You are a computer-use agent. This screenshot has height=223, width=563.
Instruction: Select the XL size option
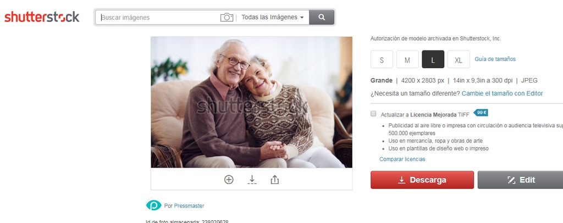[x=459, y=59]
